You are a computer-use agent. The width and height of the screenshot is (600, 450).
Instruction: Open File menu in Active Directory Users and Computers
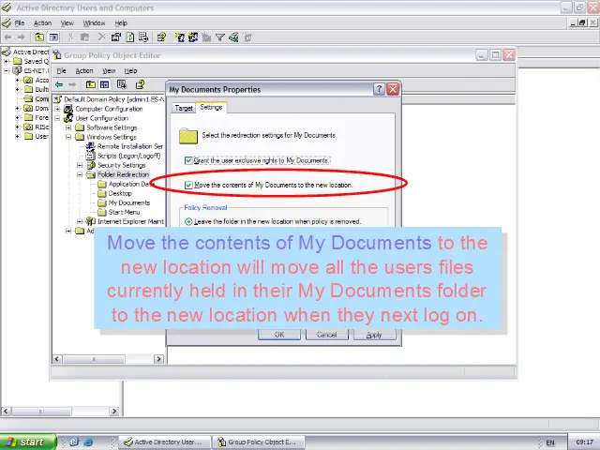20,23
